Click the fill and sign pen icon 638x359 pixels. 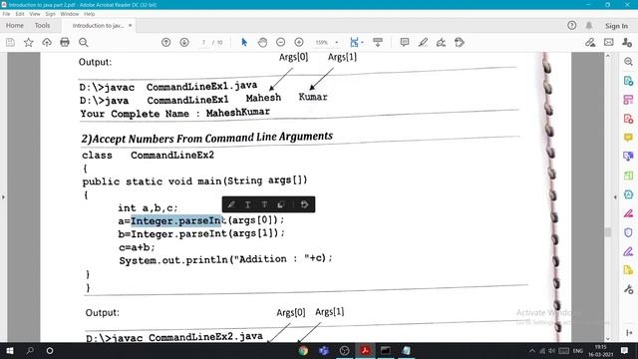pyautogui.click(x=590, y=42)
